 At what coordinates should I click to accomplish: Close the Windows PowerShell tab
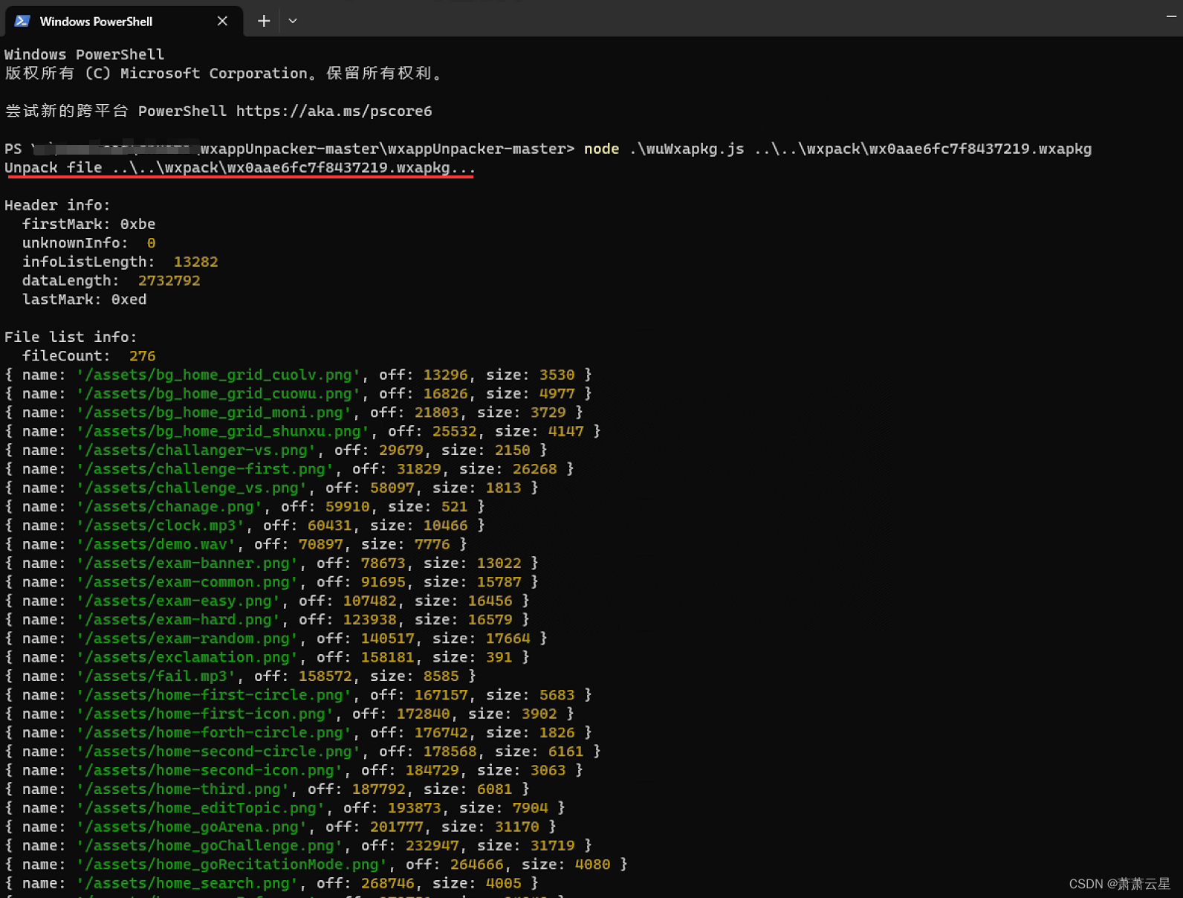tap(222, 21)
